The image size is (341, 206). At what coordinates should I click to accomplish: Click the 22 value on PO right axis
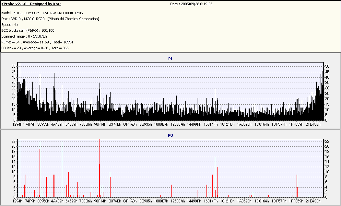click(x=327, y=141)
